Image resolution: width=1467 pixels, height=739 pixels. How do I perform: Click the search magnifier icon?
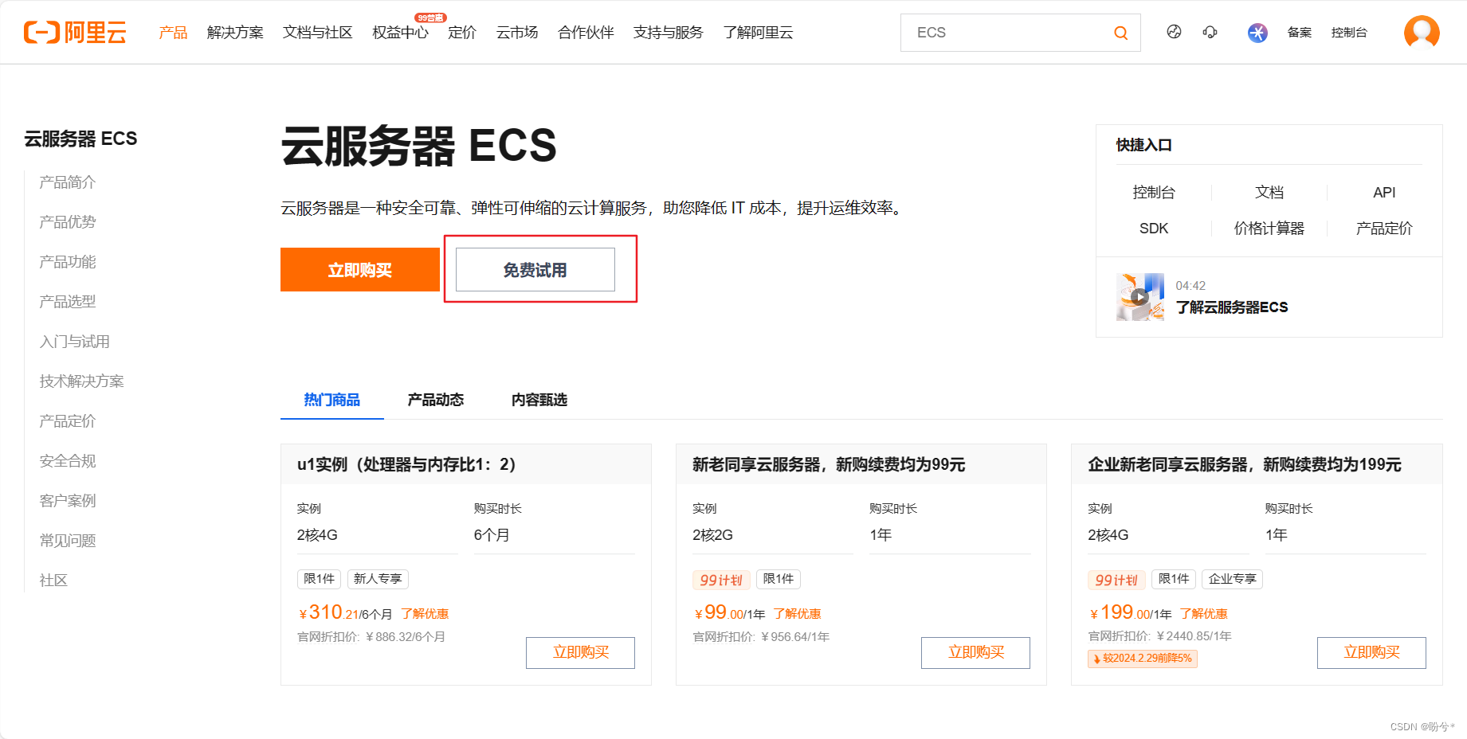[x=1120, y=33]
